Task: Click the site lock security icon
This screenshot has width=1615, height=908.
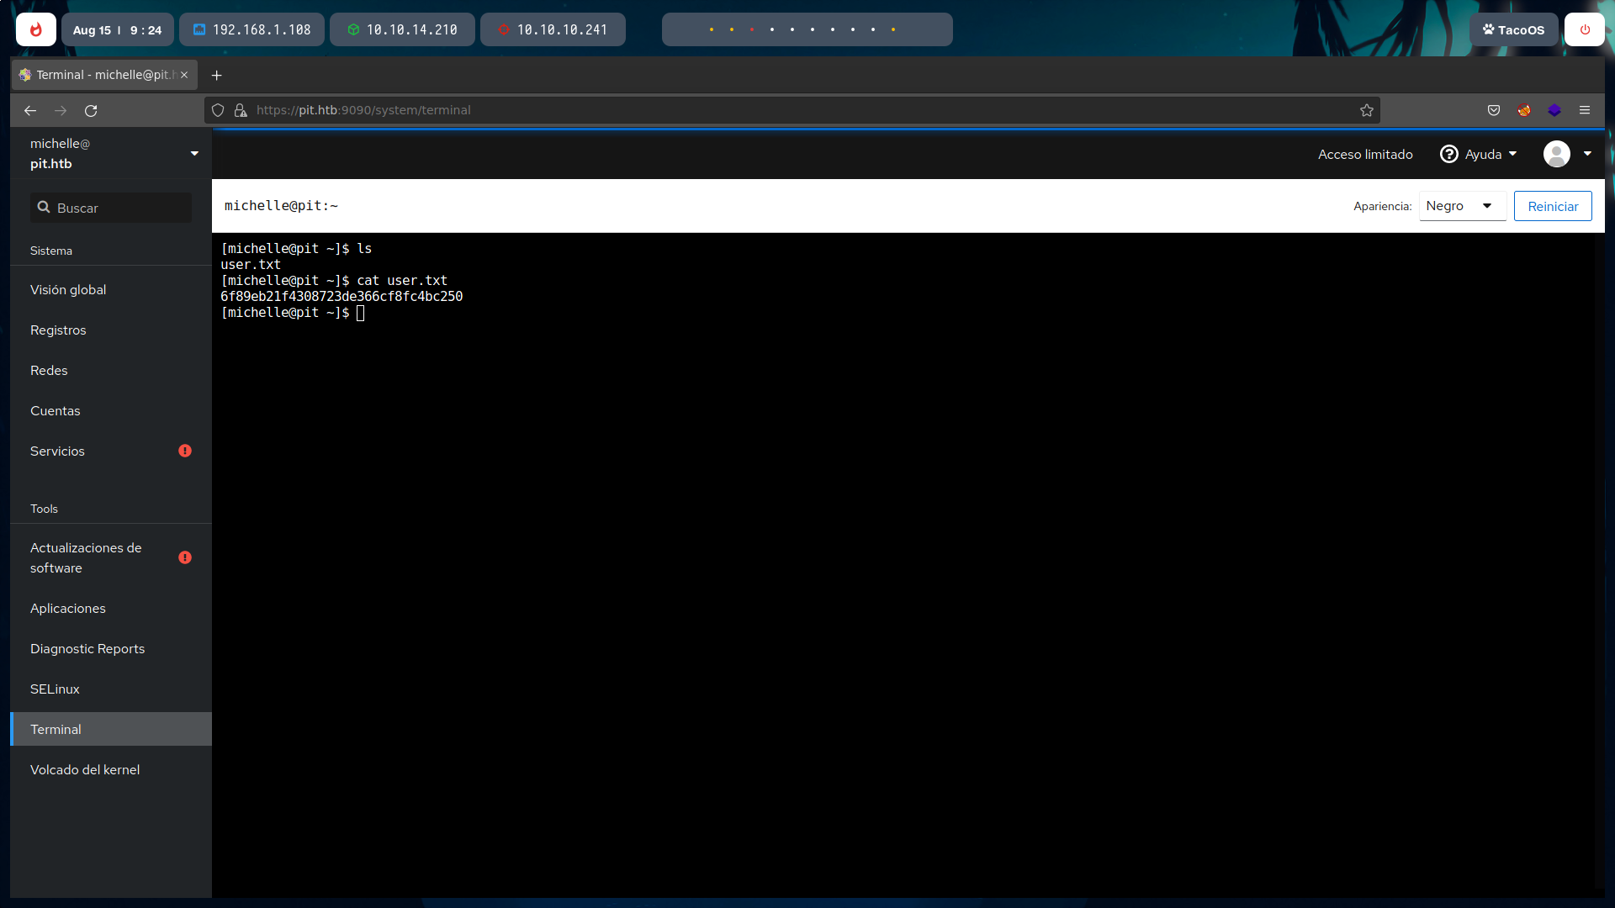Action: 241,110
